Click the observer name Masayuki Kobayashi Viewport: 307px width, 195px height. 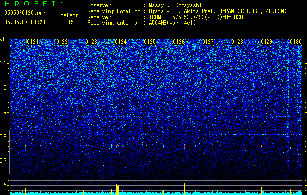pyautogui.click(x=175, y=5)
